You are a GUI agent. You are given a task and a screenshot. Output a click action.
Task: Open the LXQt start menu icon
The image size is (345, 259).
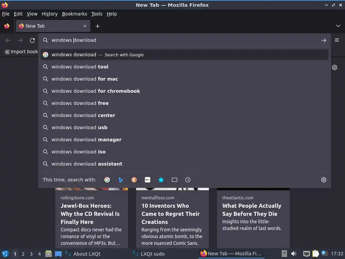[5, 254]
